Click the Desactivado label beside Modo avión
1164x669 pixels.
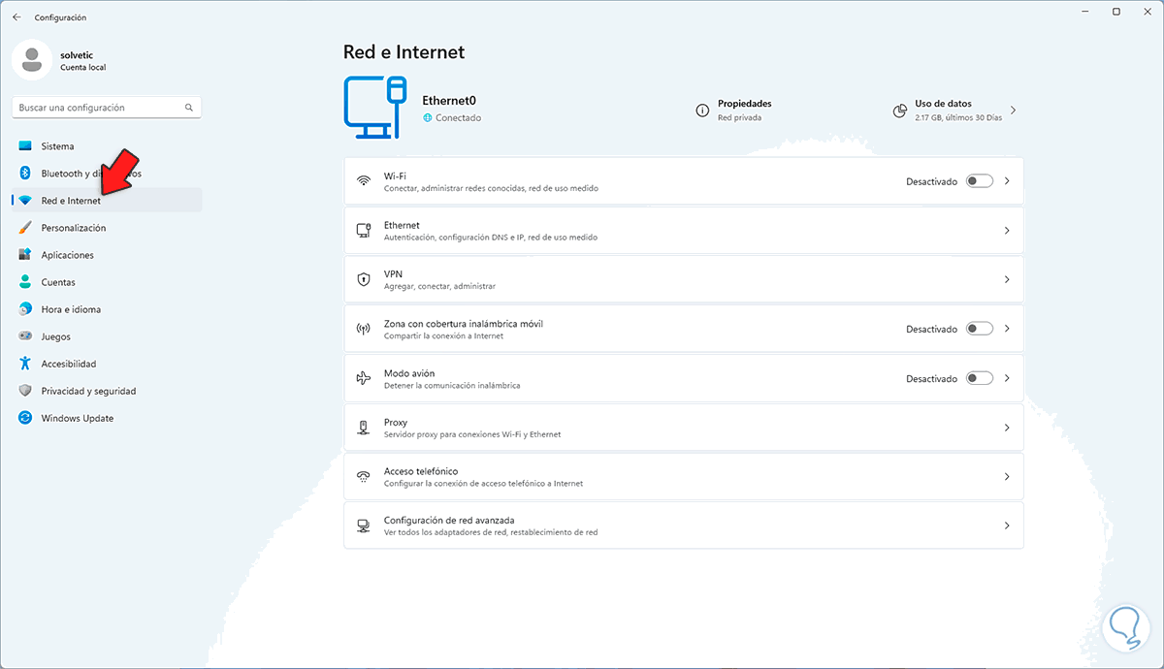(x=932, y=378)
